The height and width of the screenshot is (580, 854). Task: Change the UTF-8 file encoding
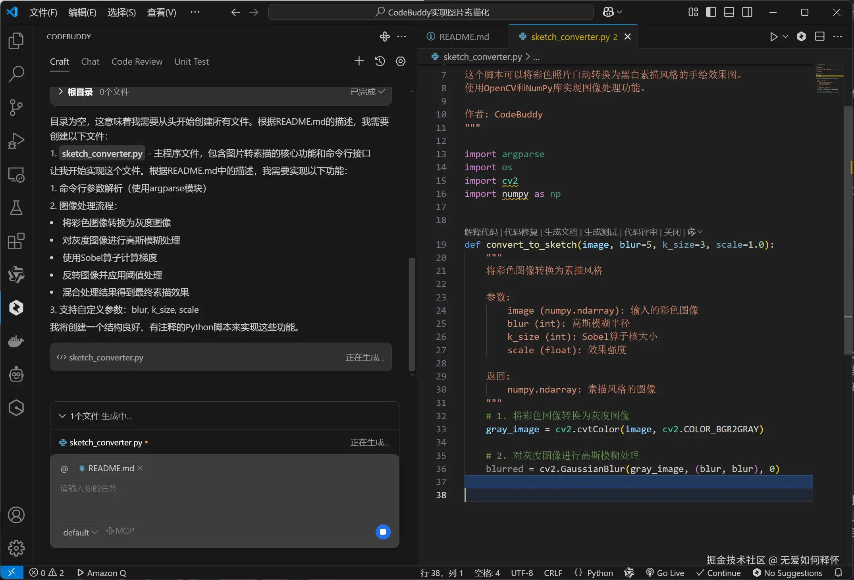coord(522,573)
